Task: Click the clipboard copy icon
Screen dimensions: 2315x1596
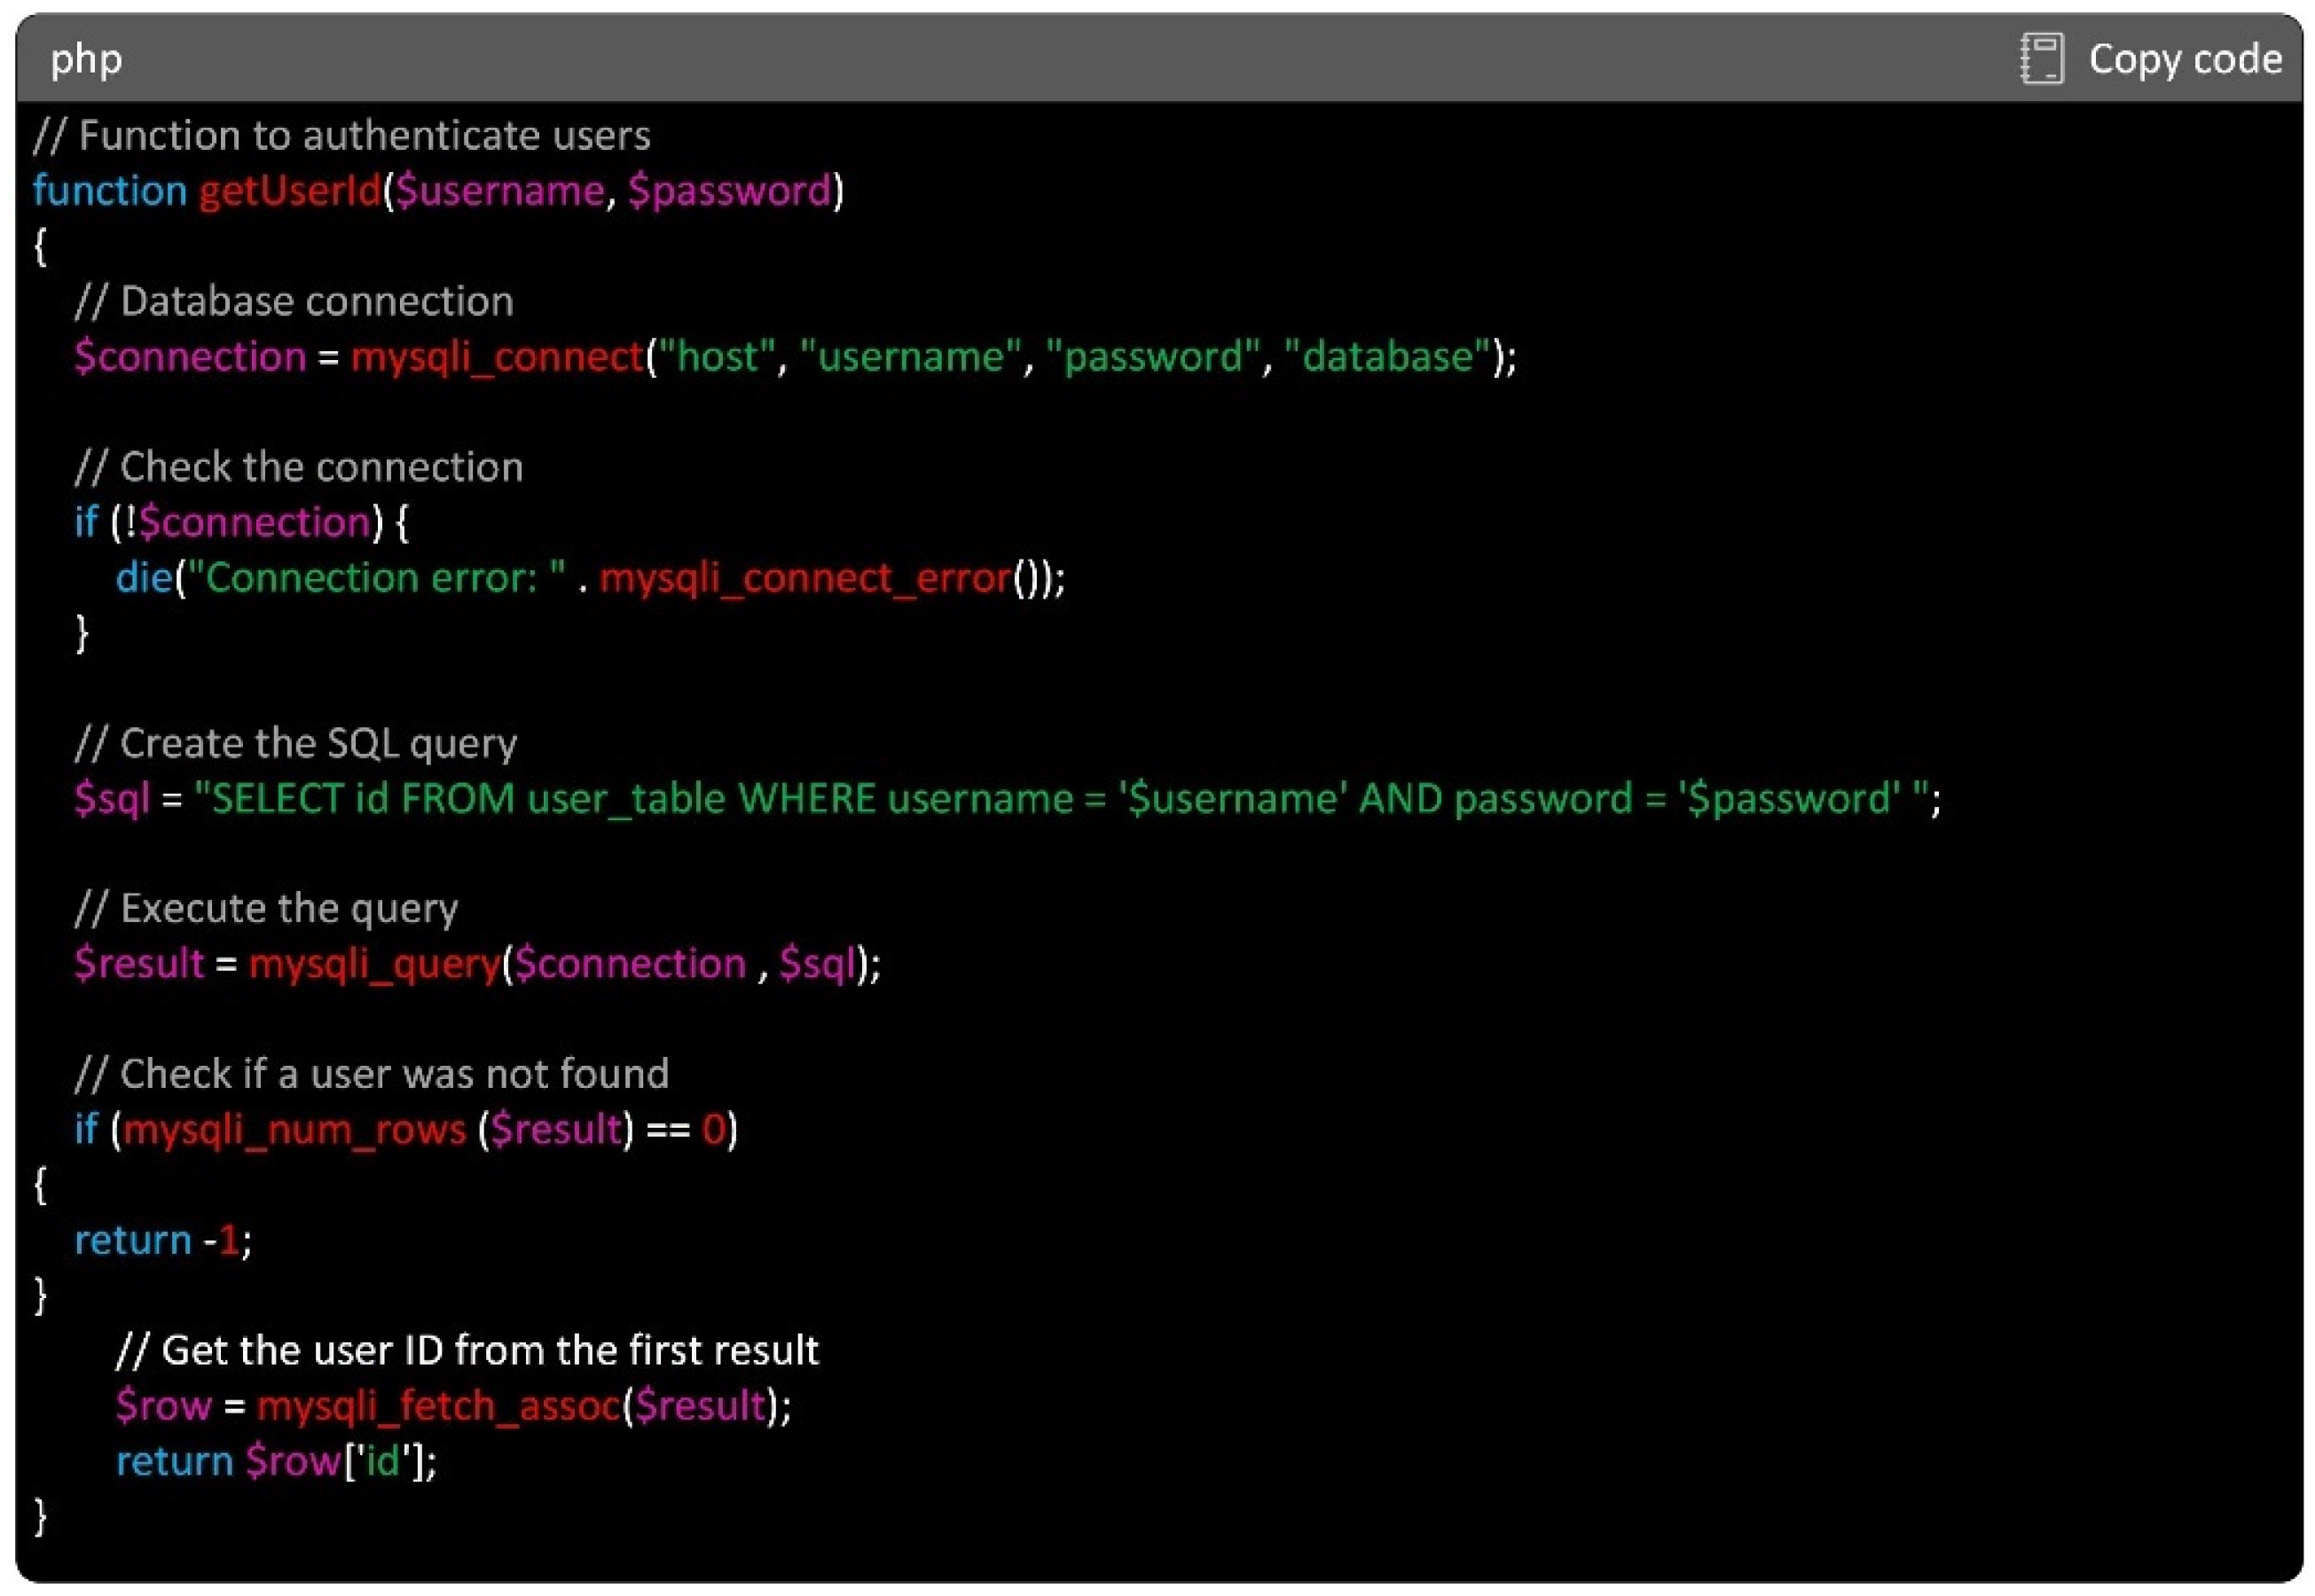Action: coord(2041,58)
